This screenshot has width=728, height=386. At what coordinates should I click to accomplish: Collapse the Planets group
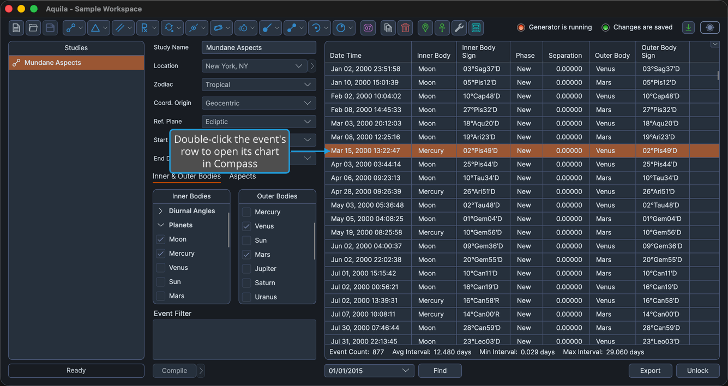click(x=161, y=225)
